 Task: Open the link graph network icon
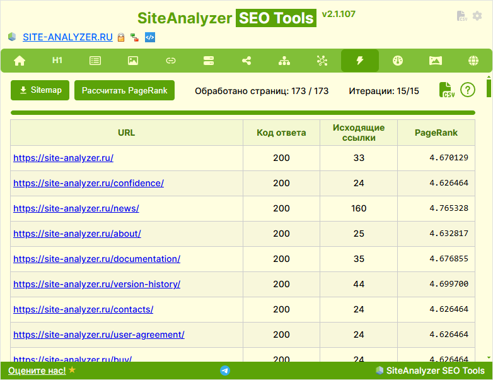[x=322, y=61]
